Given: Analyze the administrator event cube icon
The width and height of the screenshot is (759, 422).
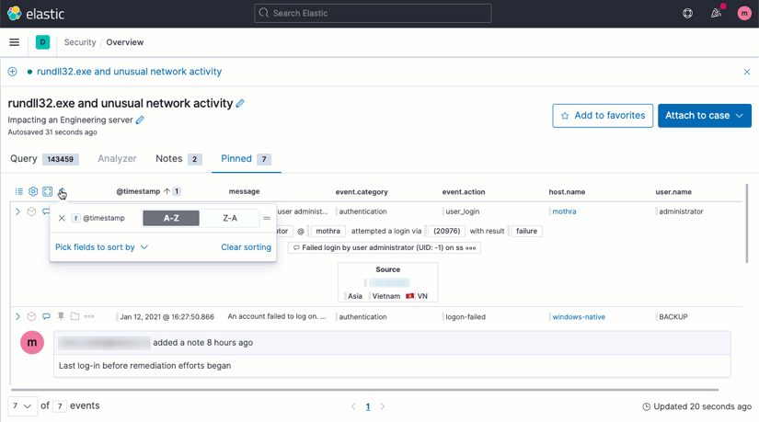Looking at the screenshot, I should [31, 211].
